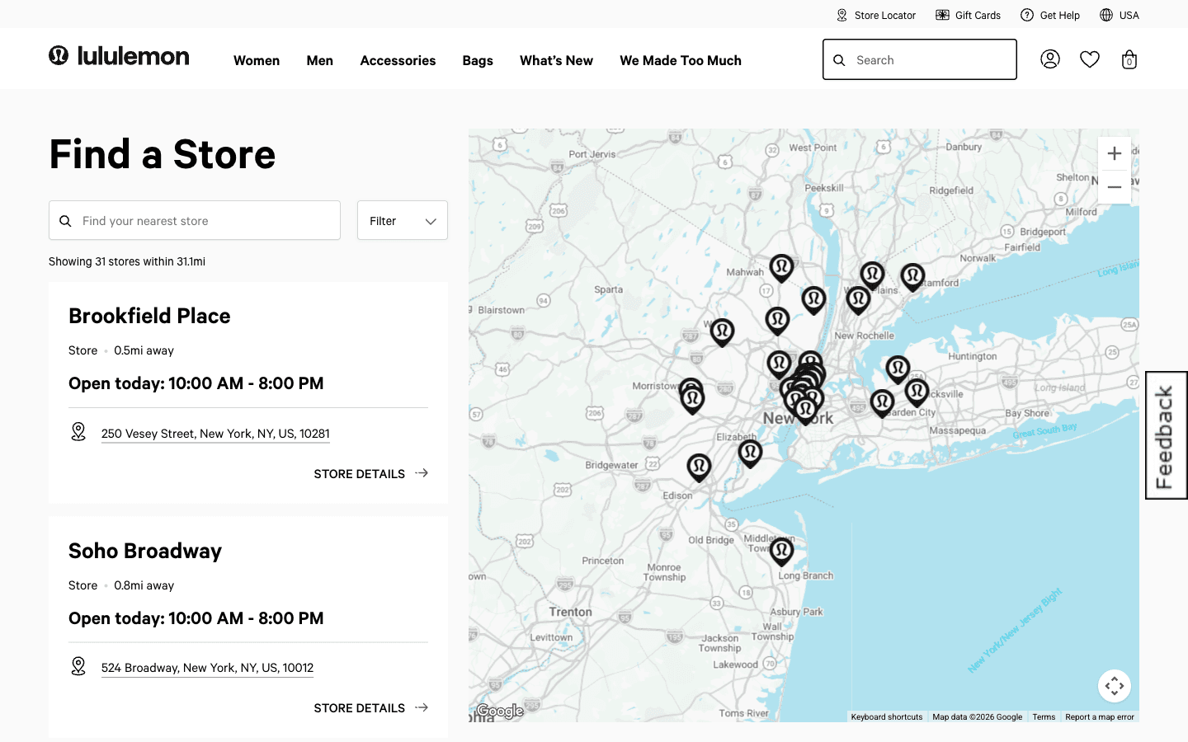The width and height of the screenshot is (1188, 742).
Task: Open the Women menu
Action: click(x=257, y=60)
